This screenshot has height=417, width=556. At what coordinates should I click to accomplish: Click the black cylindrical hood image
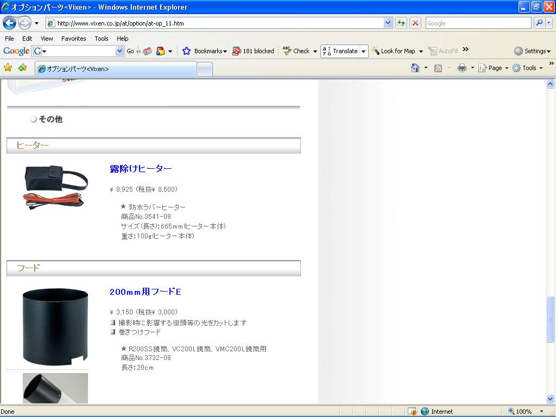(x=55, y=327)
